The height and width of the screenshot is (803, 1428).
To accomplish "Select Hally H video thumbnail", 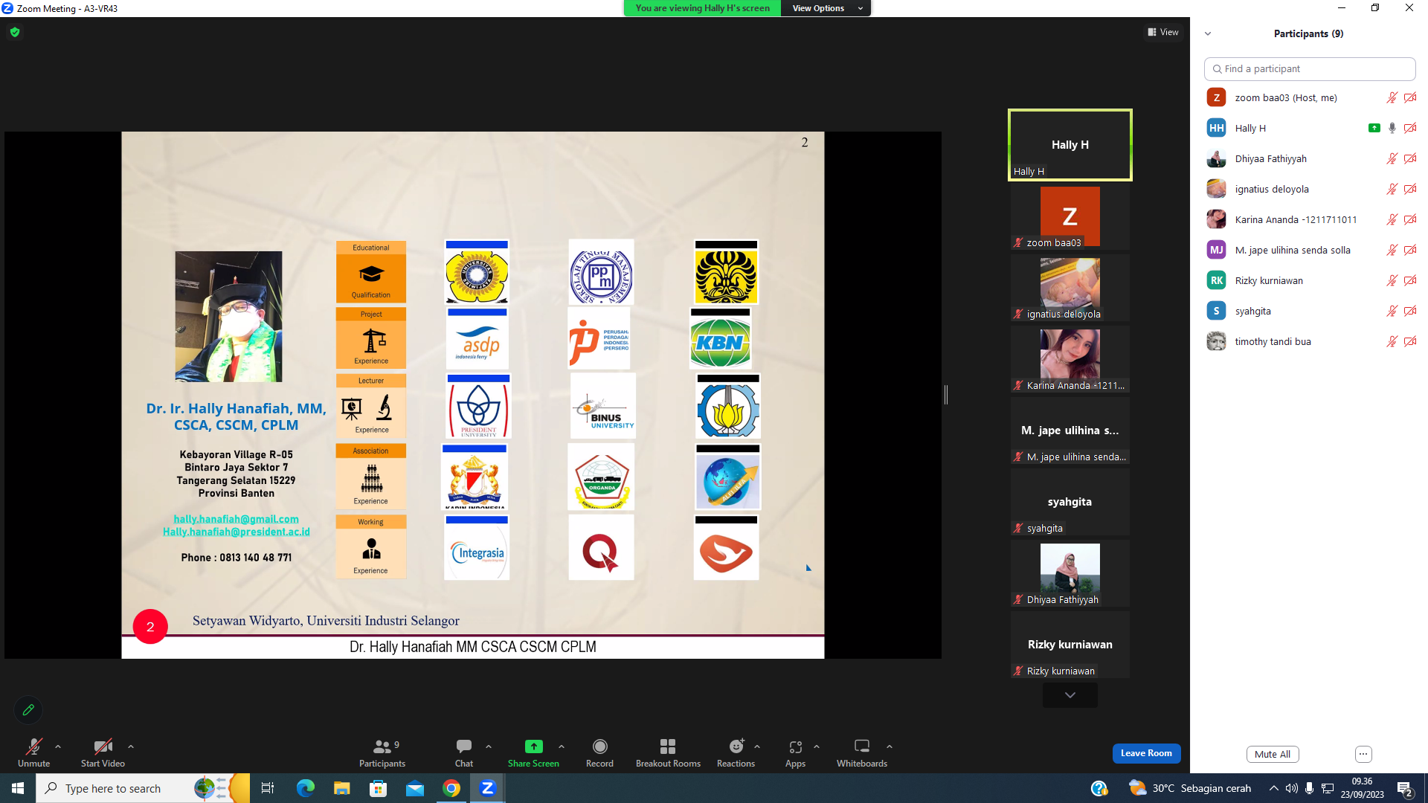I will 1070,145.
